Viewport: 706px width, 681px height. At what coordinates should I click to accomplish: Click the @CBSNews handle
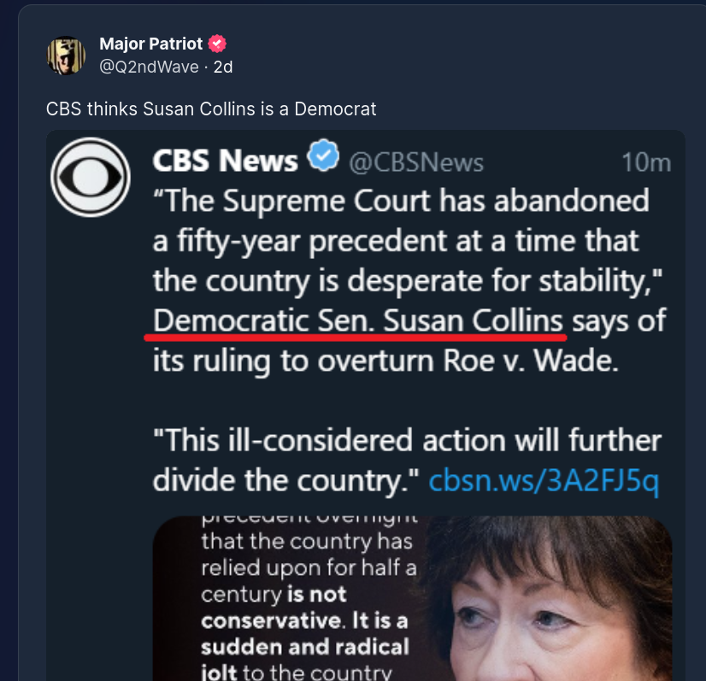click(416, 161)
